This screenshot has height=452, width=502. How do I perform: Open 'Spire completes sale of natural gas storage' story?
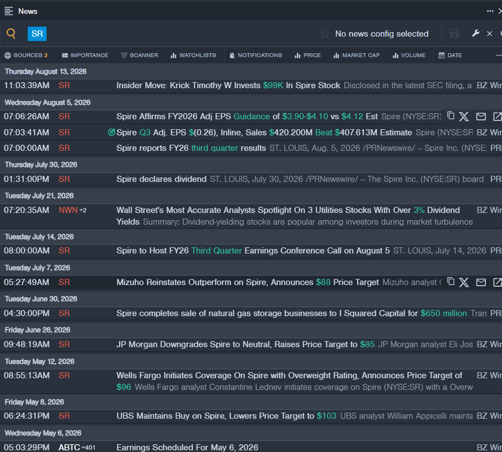(291, 313)
